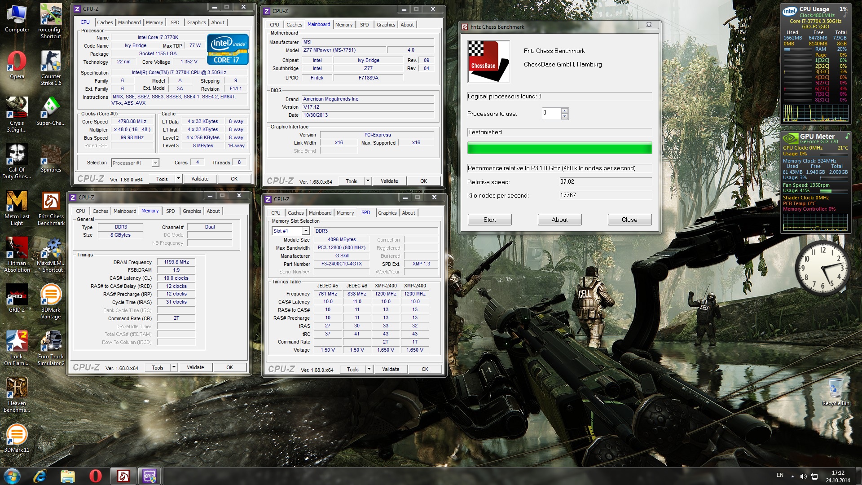
Task: Open Heaven Benchmark desktop icon
Action: pos(17,388)
